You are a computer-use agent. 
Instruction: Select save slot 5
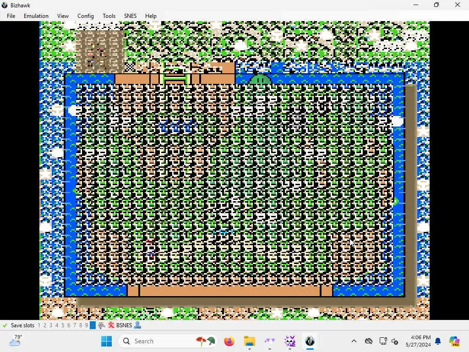63,325
